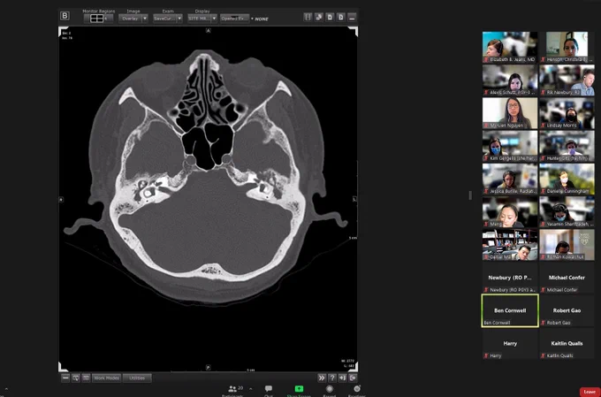
Task: Expand the Exam SaveCur... dropdown arrow
Action: click(179, 19)
